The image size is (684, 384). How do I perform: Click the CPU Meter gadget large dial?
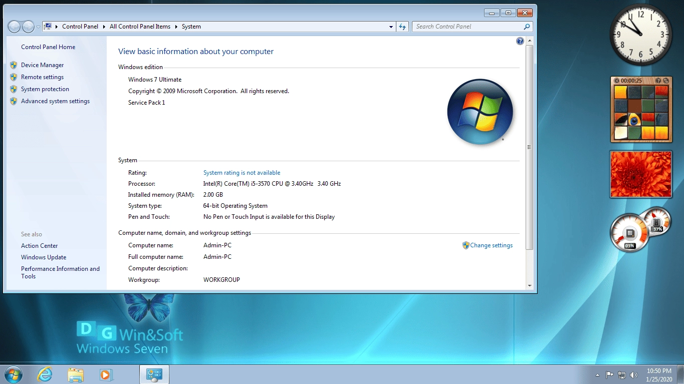pyautogui.click(x=629, y=234)
